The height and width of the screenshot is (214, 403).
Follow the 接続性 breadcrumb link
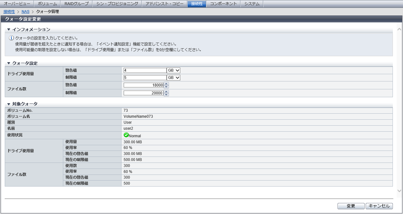[x=9, y=12]
